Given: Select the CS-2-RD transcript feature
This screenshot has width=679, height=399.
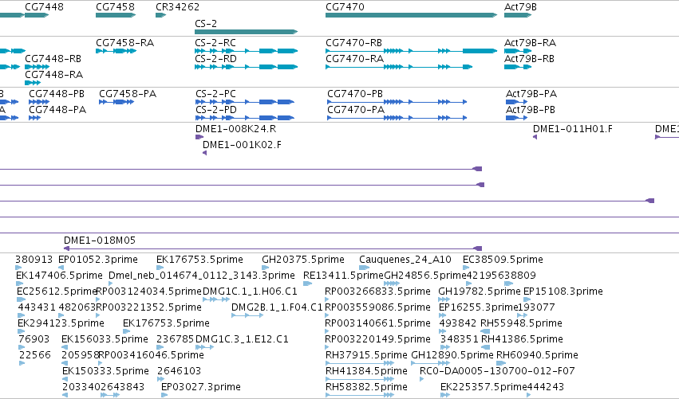Looking at the screenshot, I should click(247, 67).
